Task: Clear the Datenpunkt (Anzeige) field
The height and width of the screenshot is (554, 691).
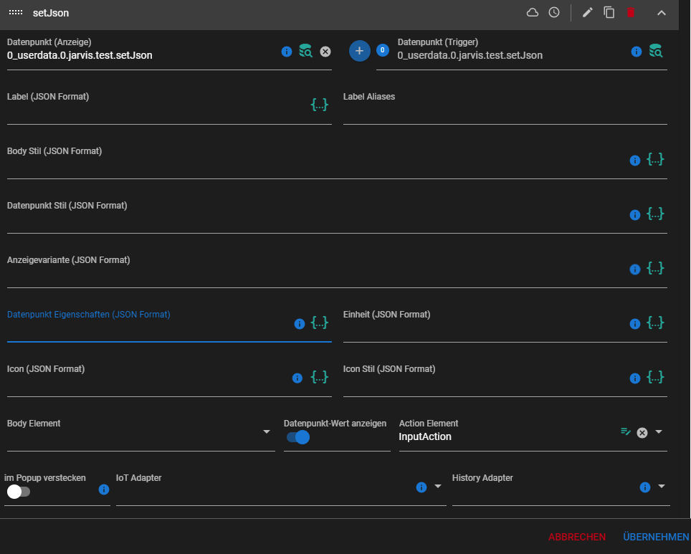Action: coord(325,51)
